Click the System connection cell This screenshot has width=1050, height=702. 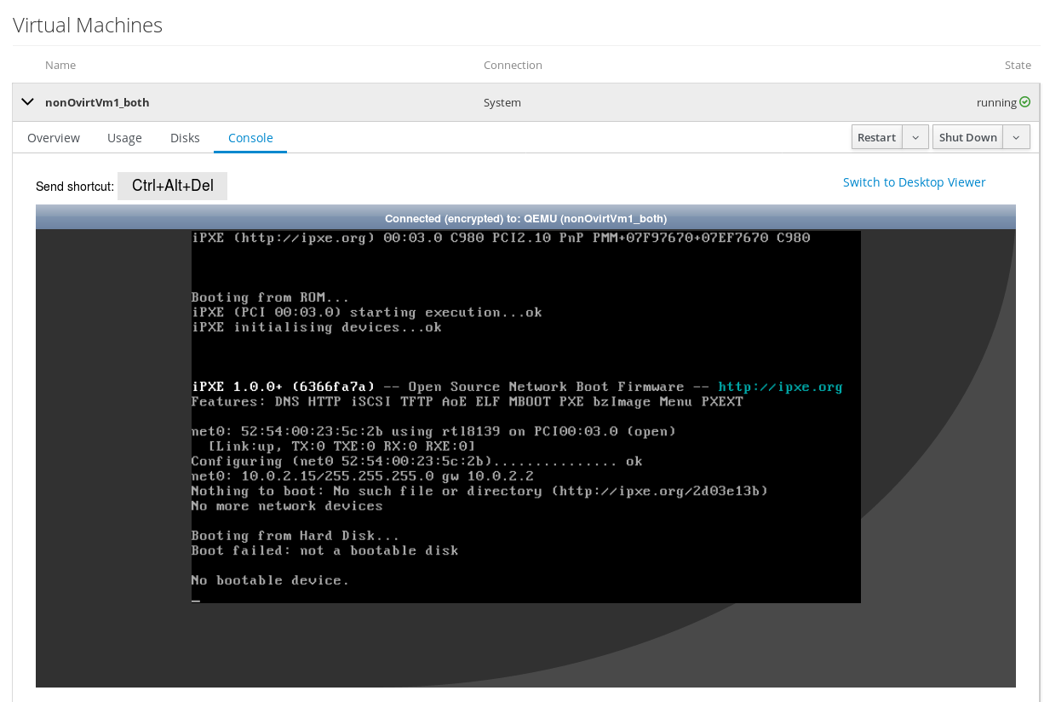(x=502, y=102)
